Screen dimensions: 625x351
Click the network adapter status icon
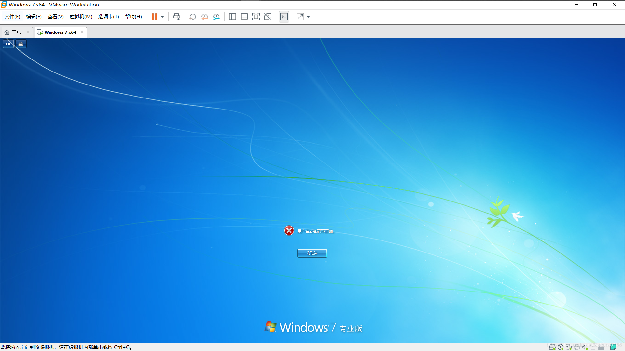click(x=569, y=347)
